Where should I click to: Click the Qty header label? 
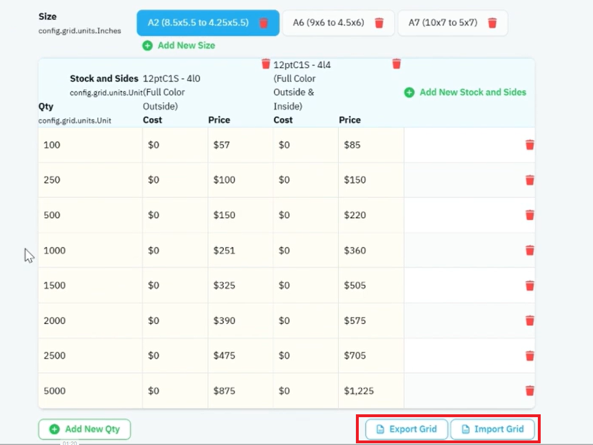pyautogui.click(x=45, y=107)
